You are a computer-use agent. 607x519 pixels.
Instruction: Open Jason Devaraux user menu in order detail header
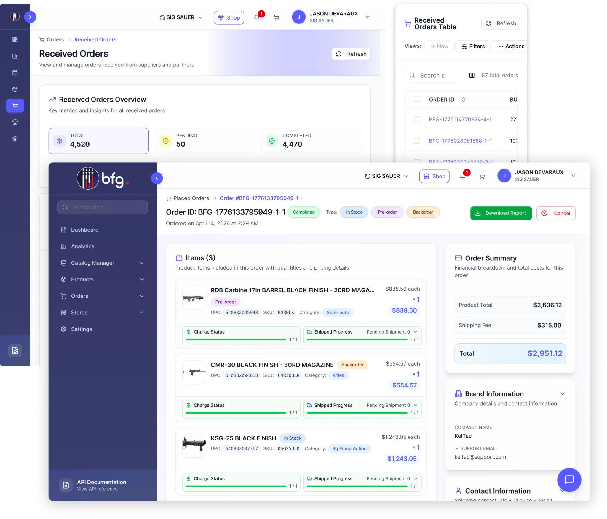(x=536, y=176)
